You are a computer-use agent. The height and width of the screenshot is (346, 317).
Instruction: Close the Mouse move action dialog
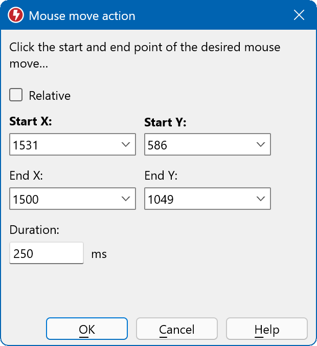click(x=299, y=15)
